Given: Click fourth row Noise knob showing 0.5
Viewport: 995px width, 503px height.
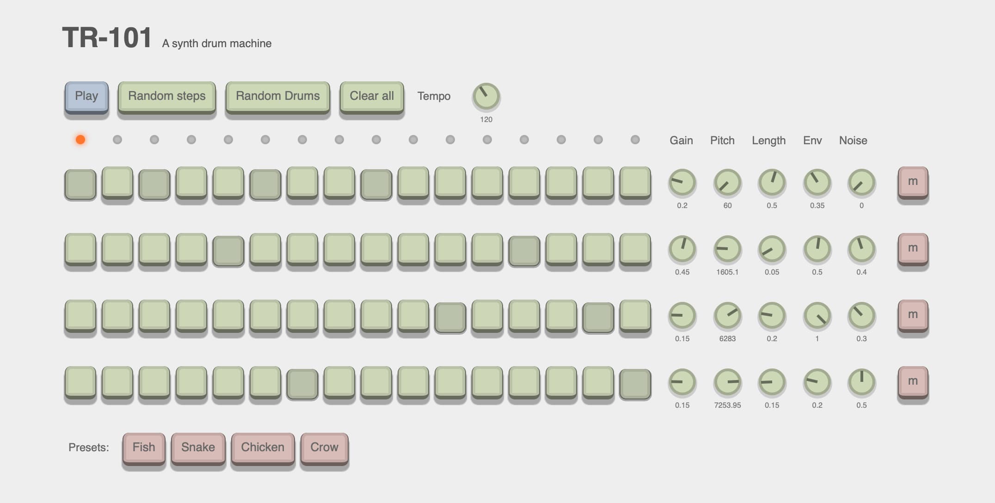Looking at the screenshot, I should (861, 382).
